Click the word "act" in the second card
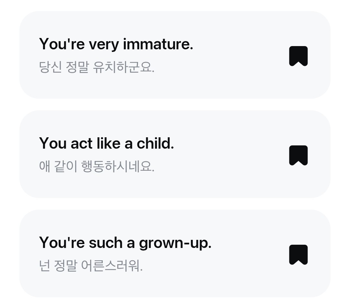Viewport: 350px width, 308px height. tap(82, 143)
